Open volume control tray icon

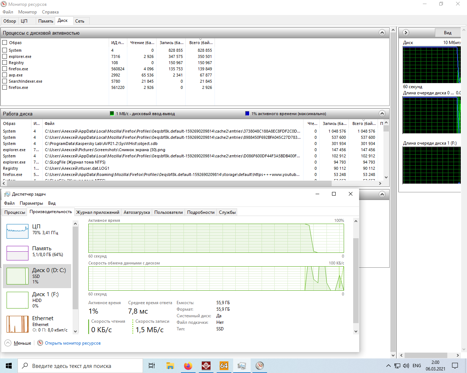(x=406, y=366)
